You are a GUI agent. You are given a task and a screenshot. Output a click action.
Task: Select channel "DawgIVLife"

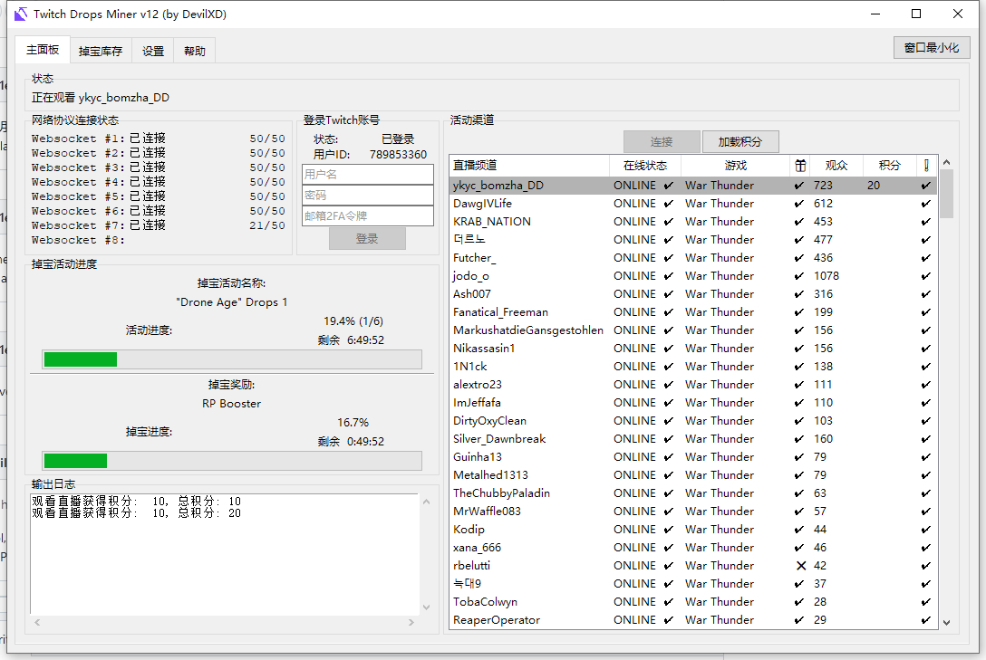693,204
